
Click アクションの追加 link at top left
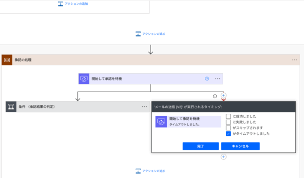click(x=73, y=4)
